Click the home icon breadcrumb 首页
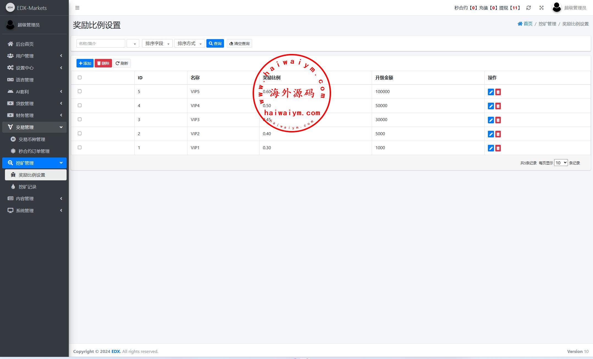The height and width of the screenshot is (359, 593). (x=525, y=24)
